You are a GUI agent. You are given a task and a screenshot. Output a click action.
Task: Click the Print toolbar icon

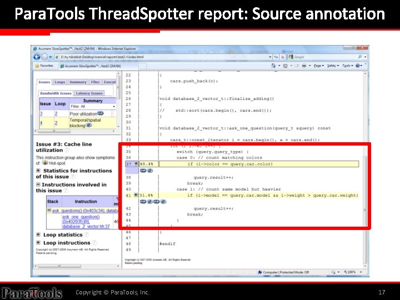(x=304, y=66)
